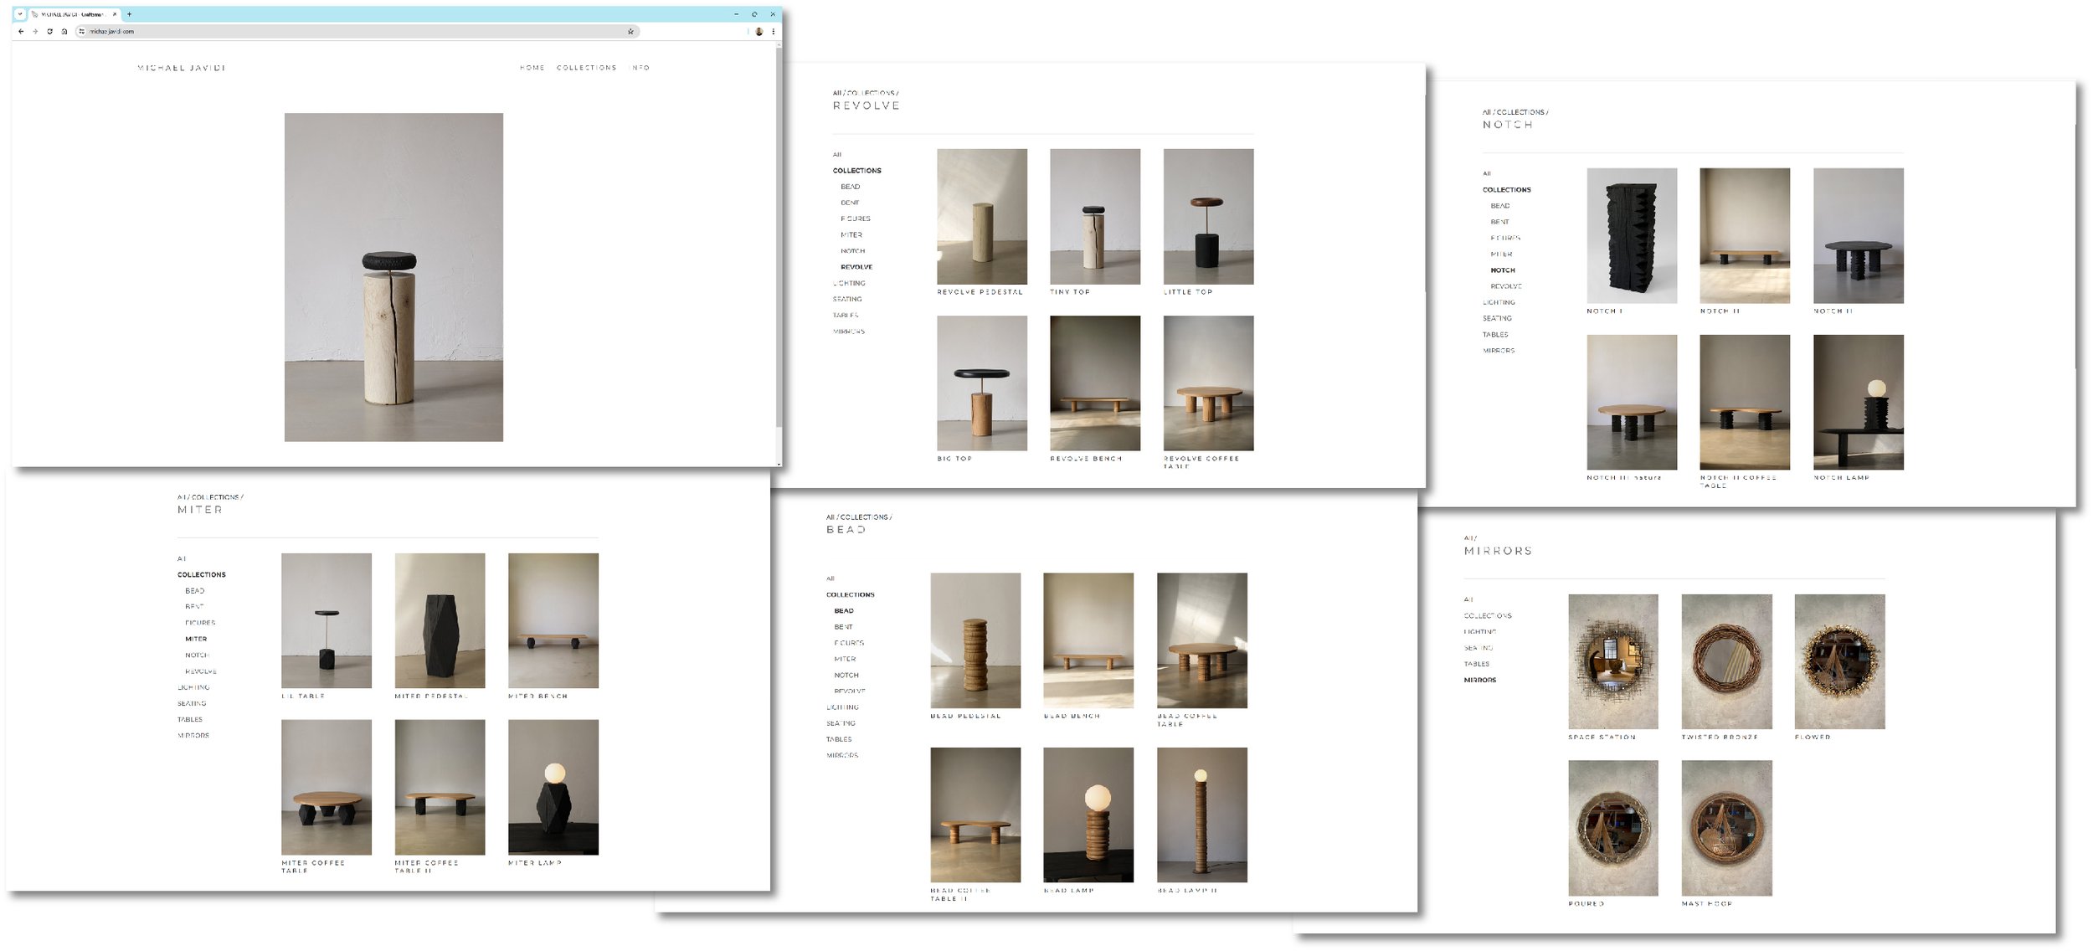2093x951 pixels.
Task: Click the MICHAEL JAVIDI site title
Action: click(x=182, y=68)
